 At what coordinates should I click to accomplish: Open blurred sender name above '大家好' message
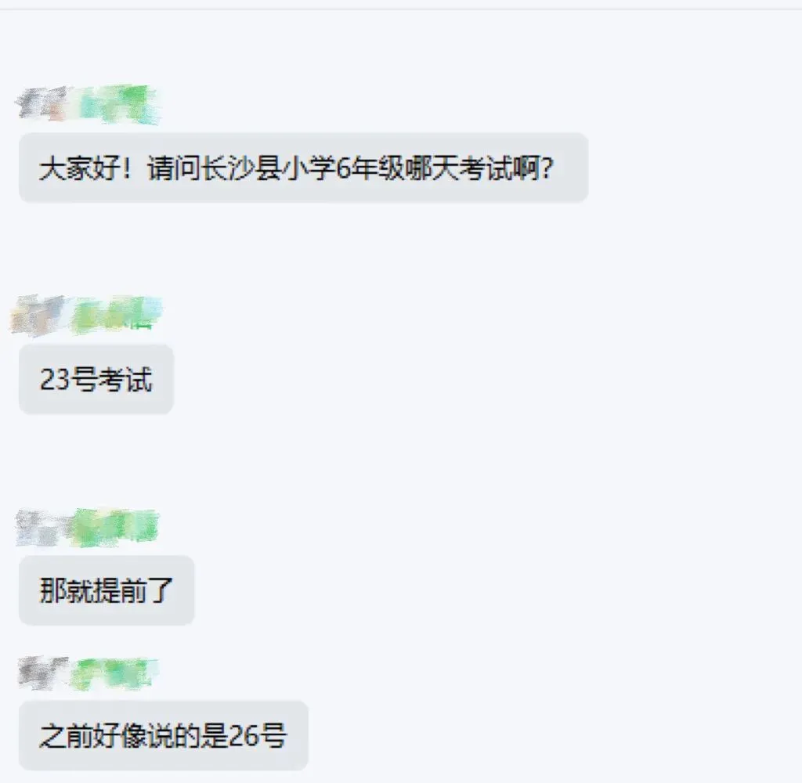89,105
